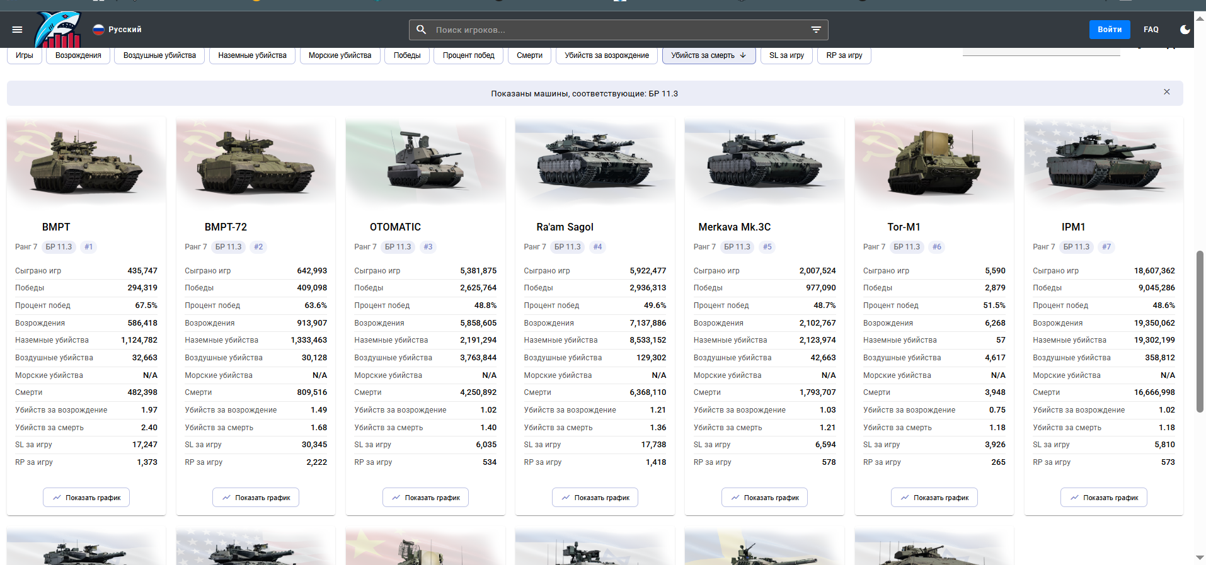The width and height of the screenshot is (1206, 565).
Task: Dismiss the БР 11.3 filter banner
Action: click(x=1166, y=92)
